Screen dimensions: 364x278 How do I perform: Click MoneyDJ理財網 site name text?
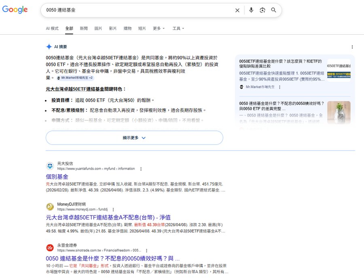[72, 204]
